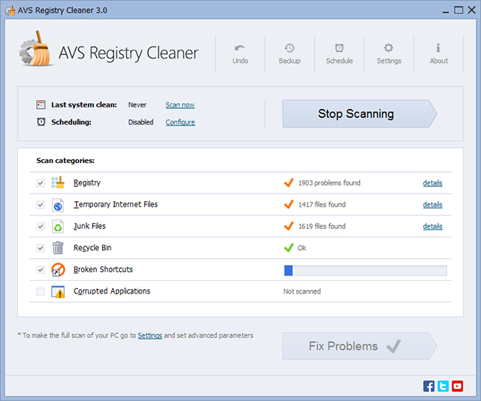Select the Recycle Bin label
This screenshot has width=481, height=401.
[x=92, y=248]
